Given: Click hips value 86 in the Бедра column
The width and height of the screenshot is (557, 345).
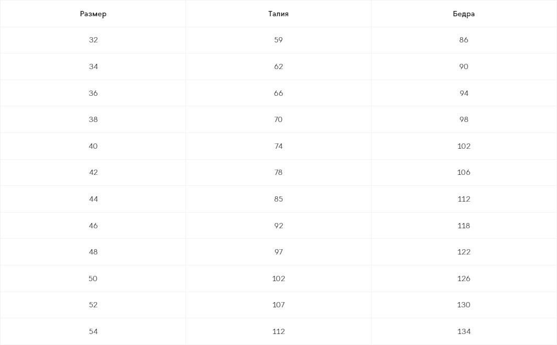Looking at the screenshot, I should [464, 40].
